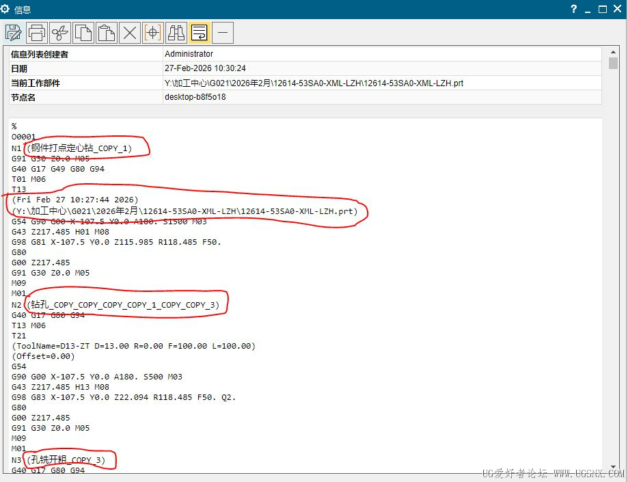Click the gear icon in title bar
The width and height of the screenshot is (628, 482).
tap(5, 9)
